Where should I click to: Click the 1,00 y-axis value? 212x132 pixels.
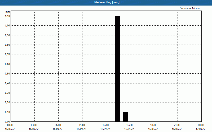7,25
